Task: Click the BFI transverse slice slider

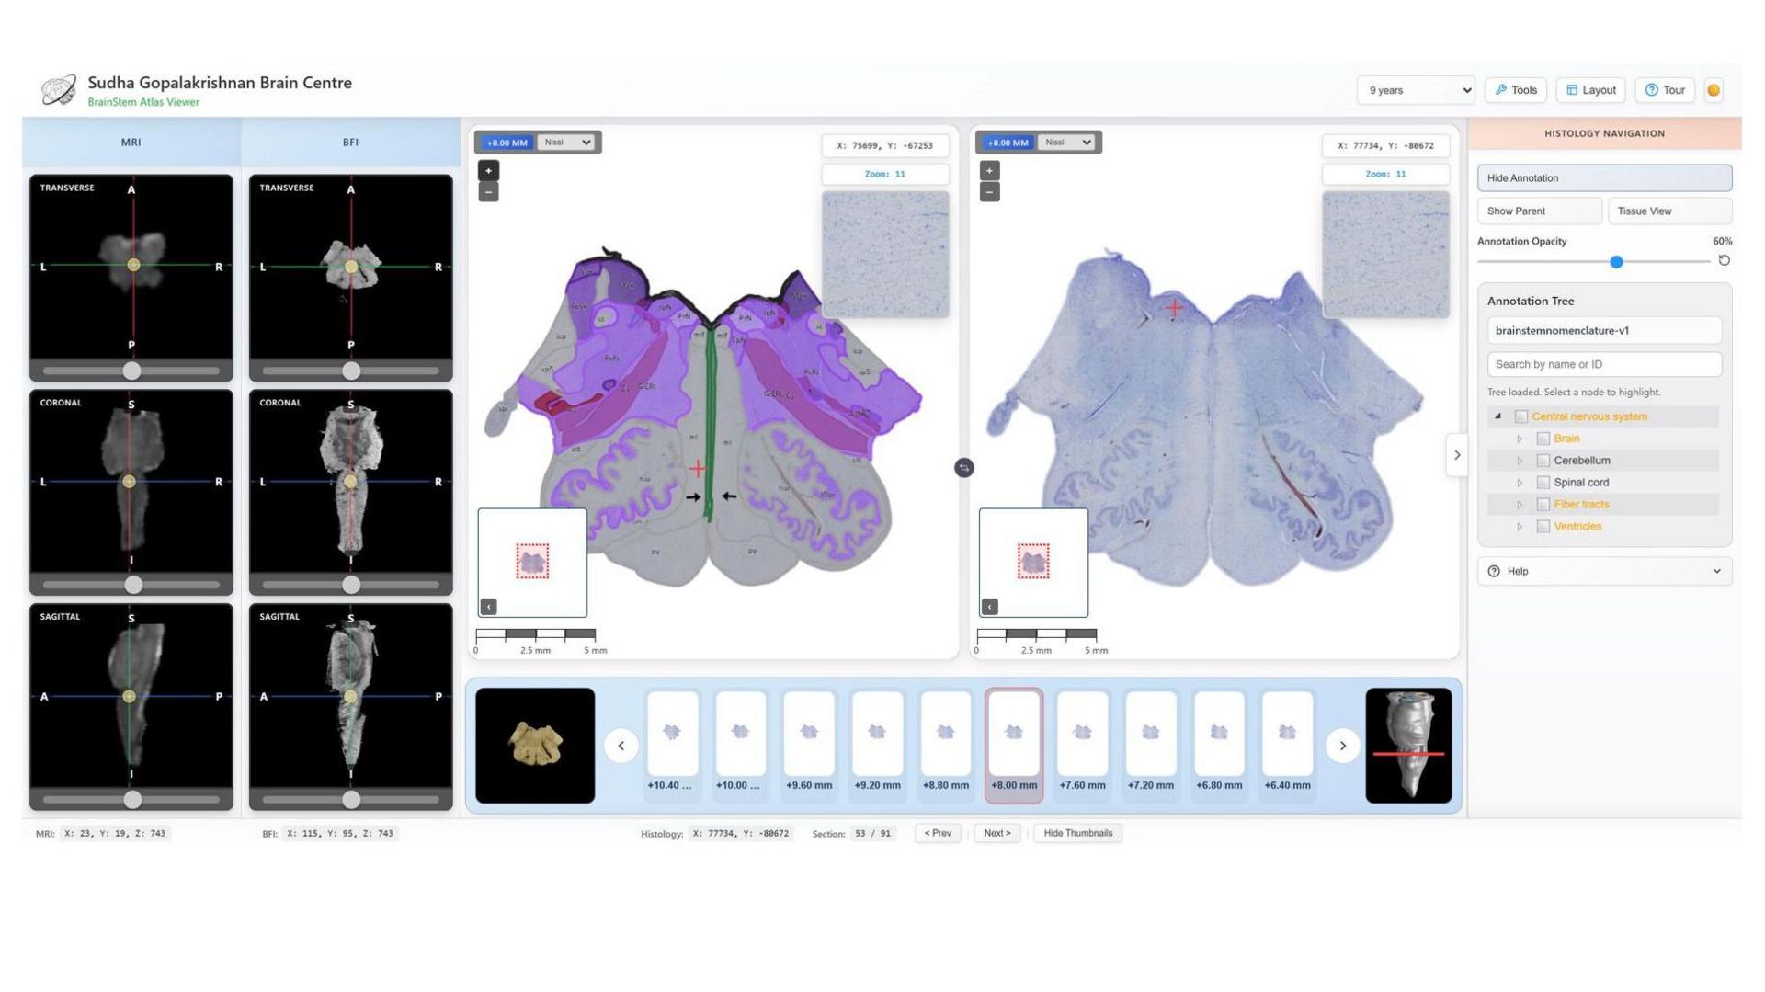Action: pyautogui.click(x=351, y=371)
